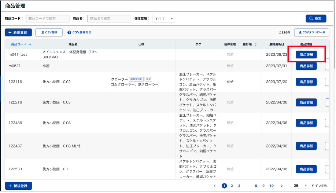Open 商品詳細 for 122533
336x193 pixels.
coord(306,169)
